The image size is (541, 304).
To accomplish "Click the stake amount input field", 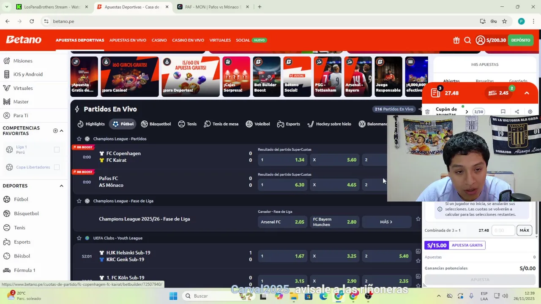I will 504,231.
